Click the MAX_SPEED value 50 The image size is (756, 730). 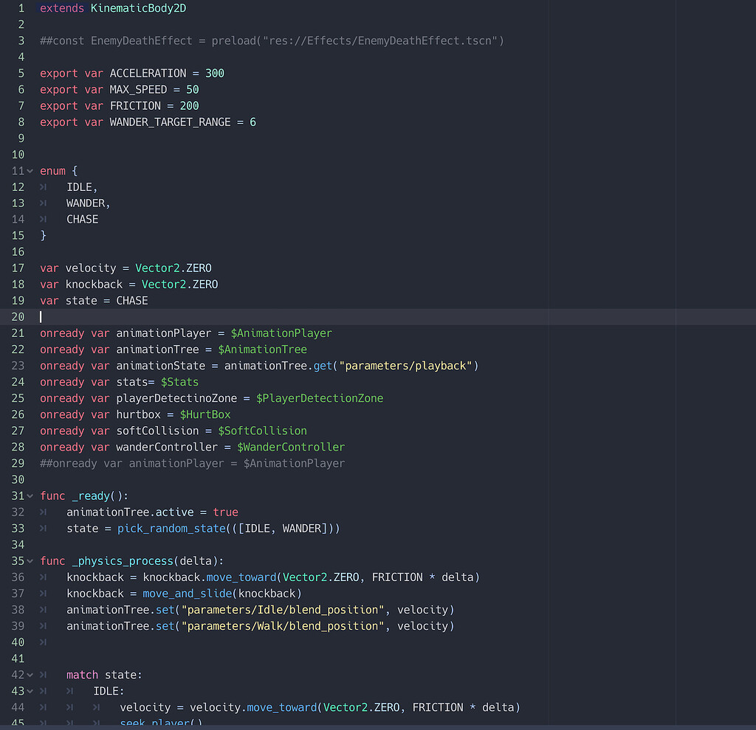pos(193,89)
